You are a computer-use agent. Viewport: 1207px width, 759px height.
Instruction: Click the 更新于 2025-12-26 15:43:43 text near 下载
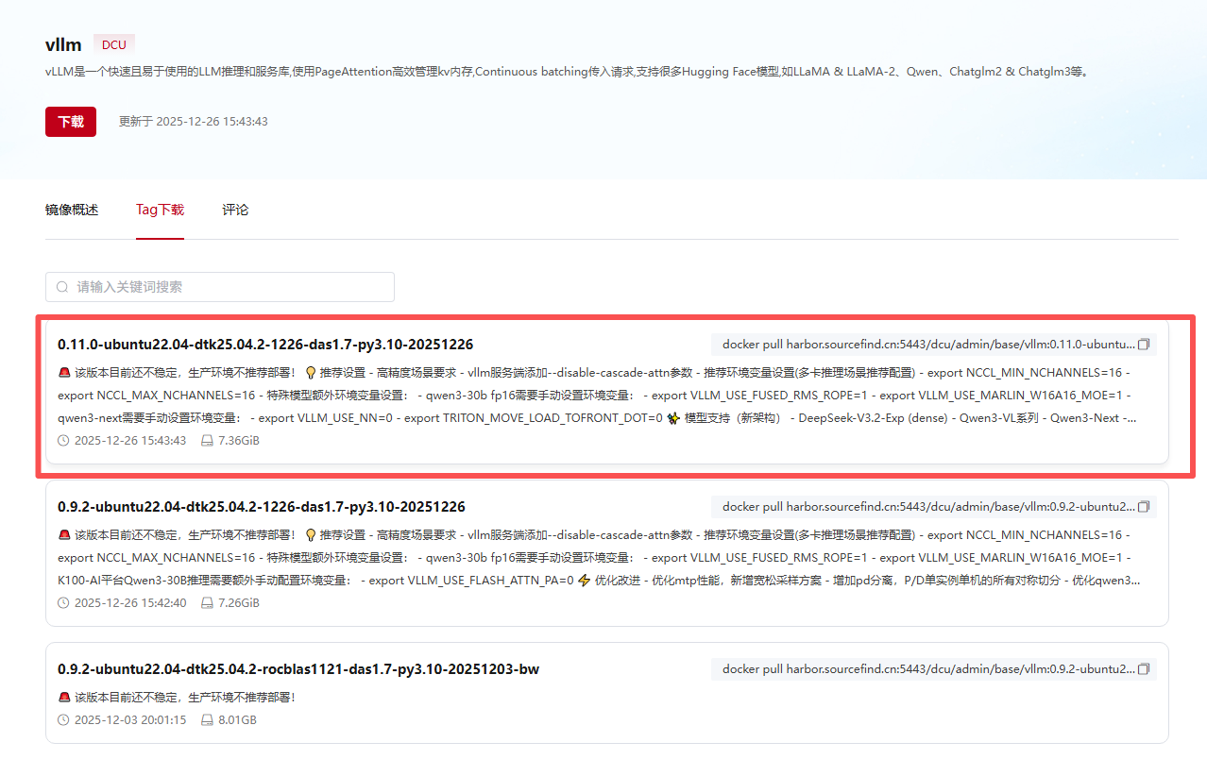tap(194, 122)
